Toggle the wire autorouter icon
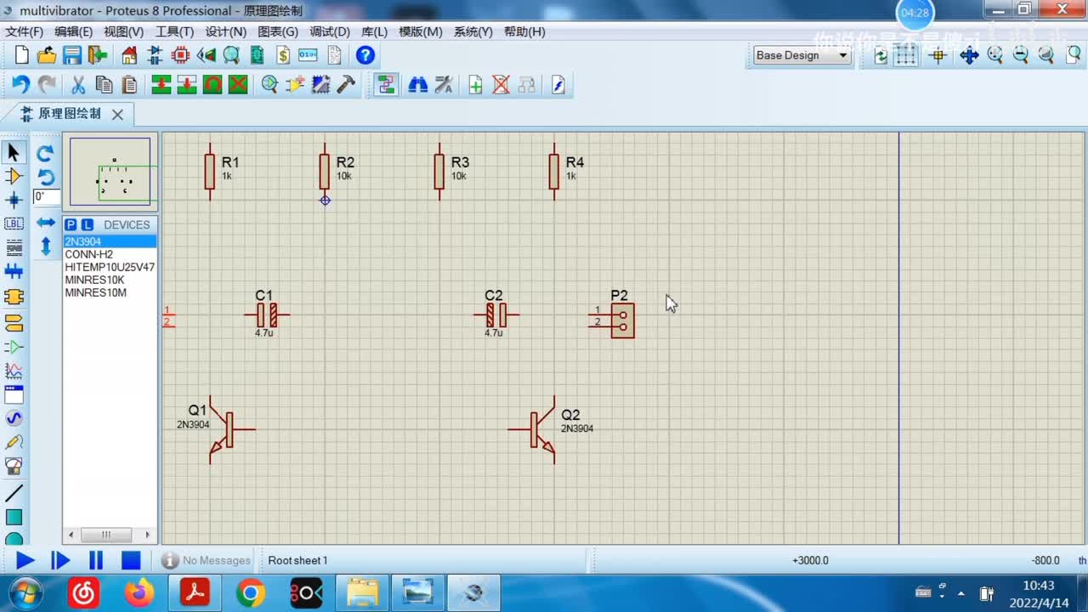This screenshot has width=1088, height=612. click(386, 85)
